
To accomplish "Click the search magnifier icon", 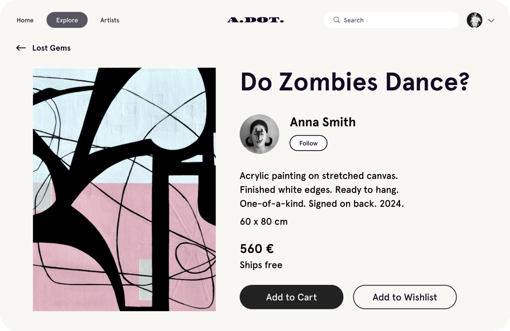I will pos(337,20).
